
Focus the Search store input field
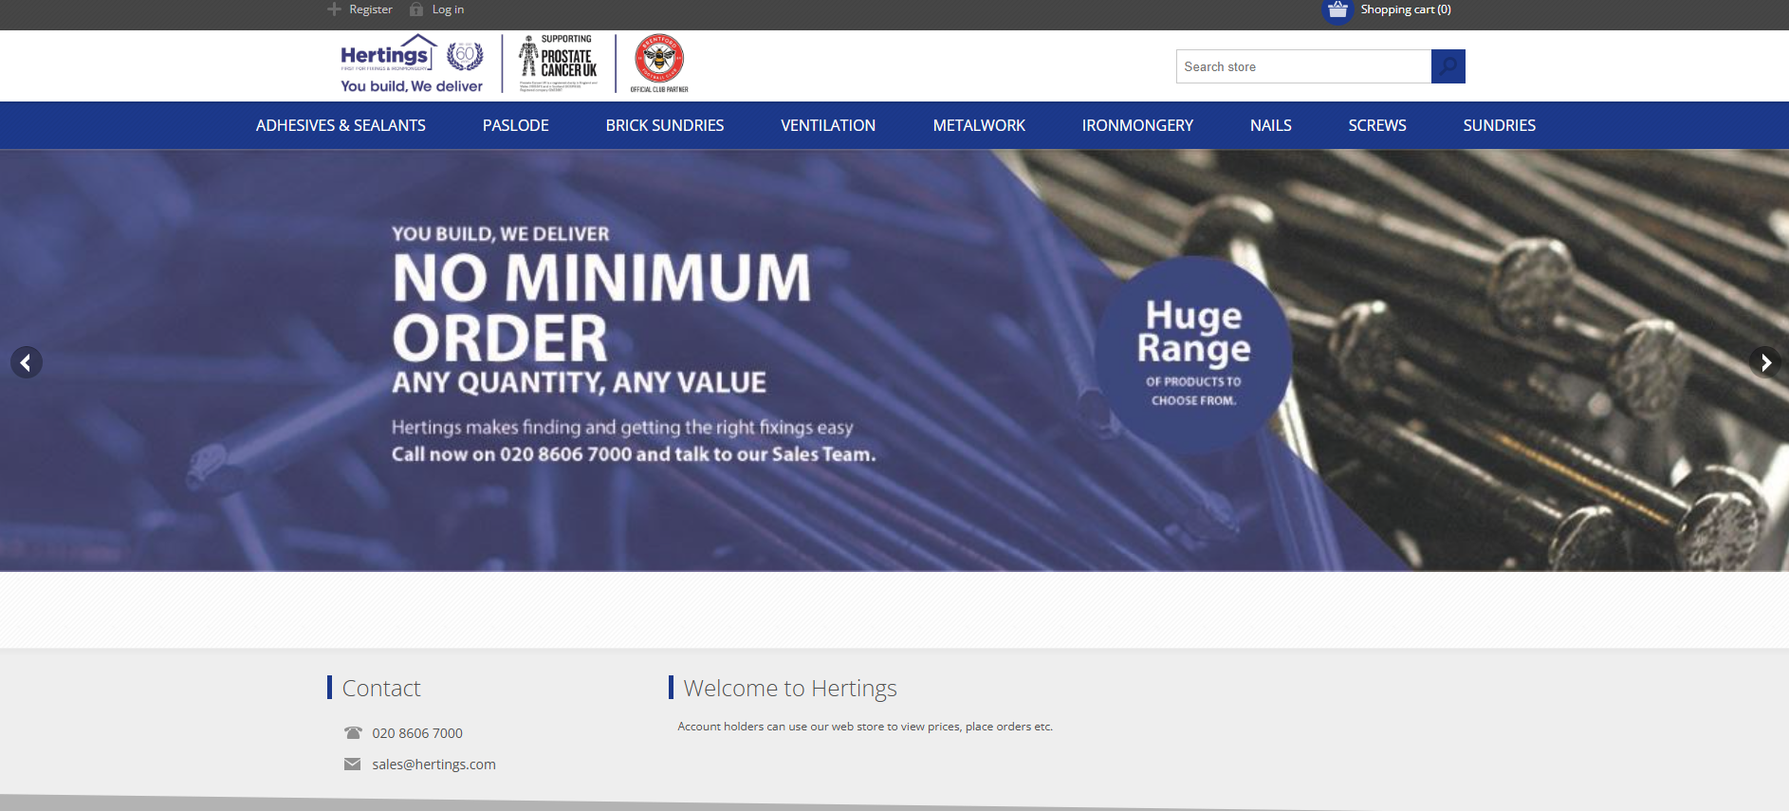point(1302,66)
